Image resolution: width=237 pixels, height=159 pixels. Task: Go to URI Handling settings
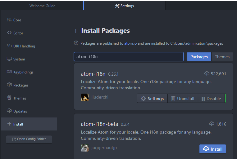coord(29,46)
